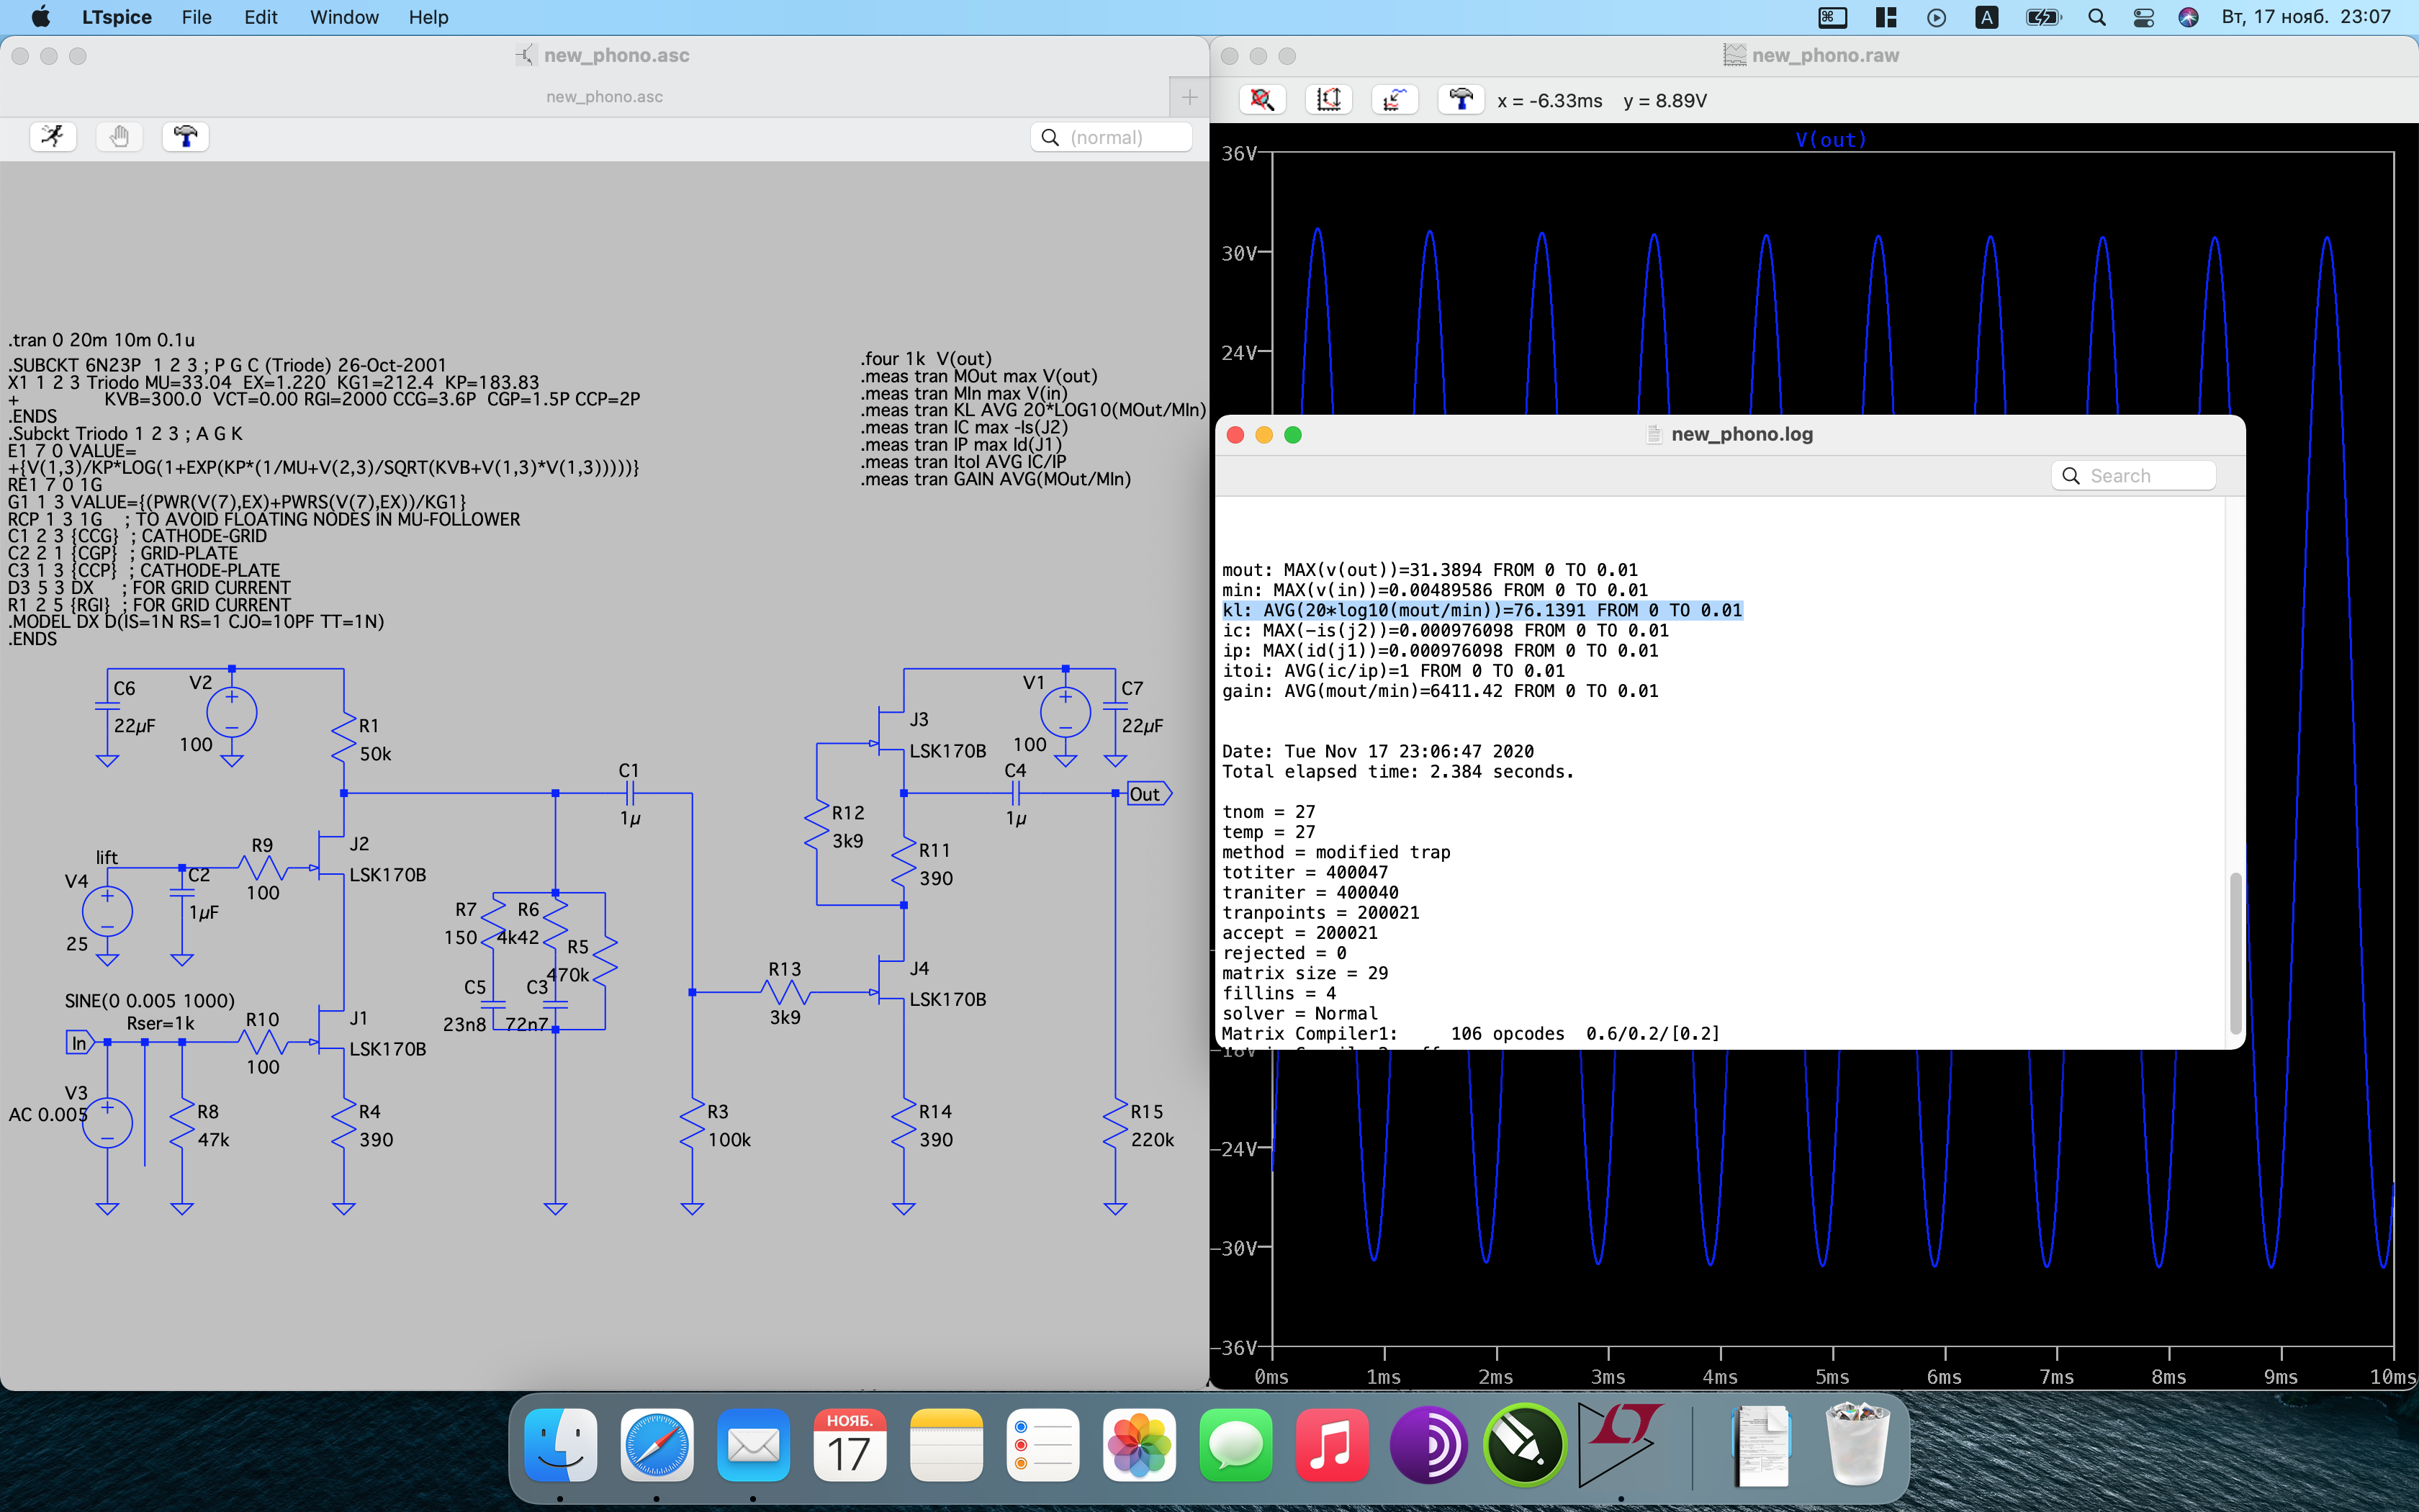Open the Edit menu
Image resolution: width=2419 pixels, height=1512 pixels.
coord(260,17)
